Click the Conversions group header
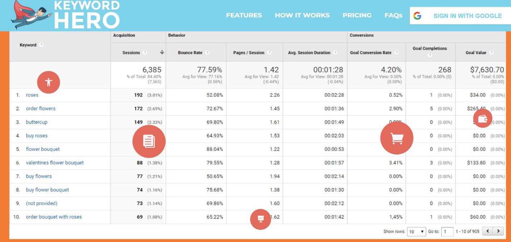Image resolution: width=511 pixels, height=242 pixels. pos(361,35)
